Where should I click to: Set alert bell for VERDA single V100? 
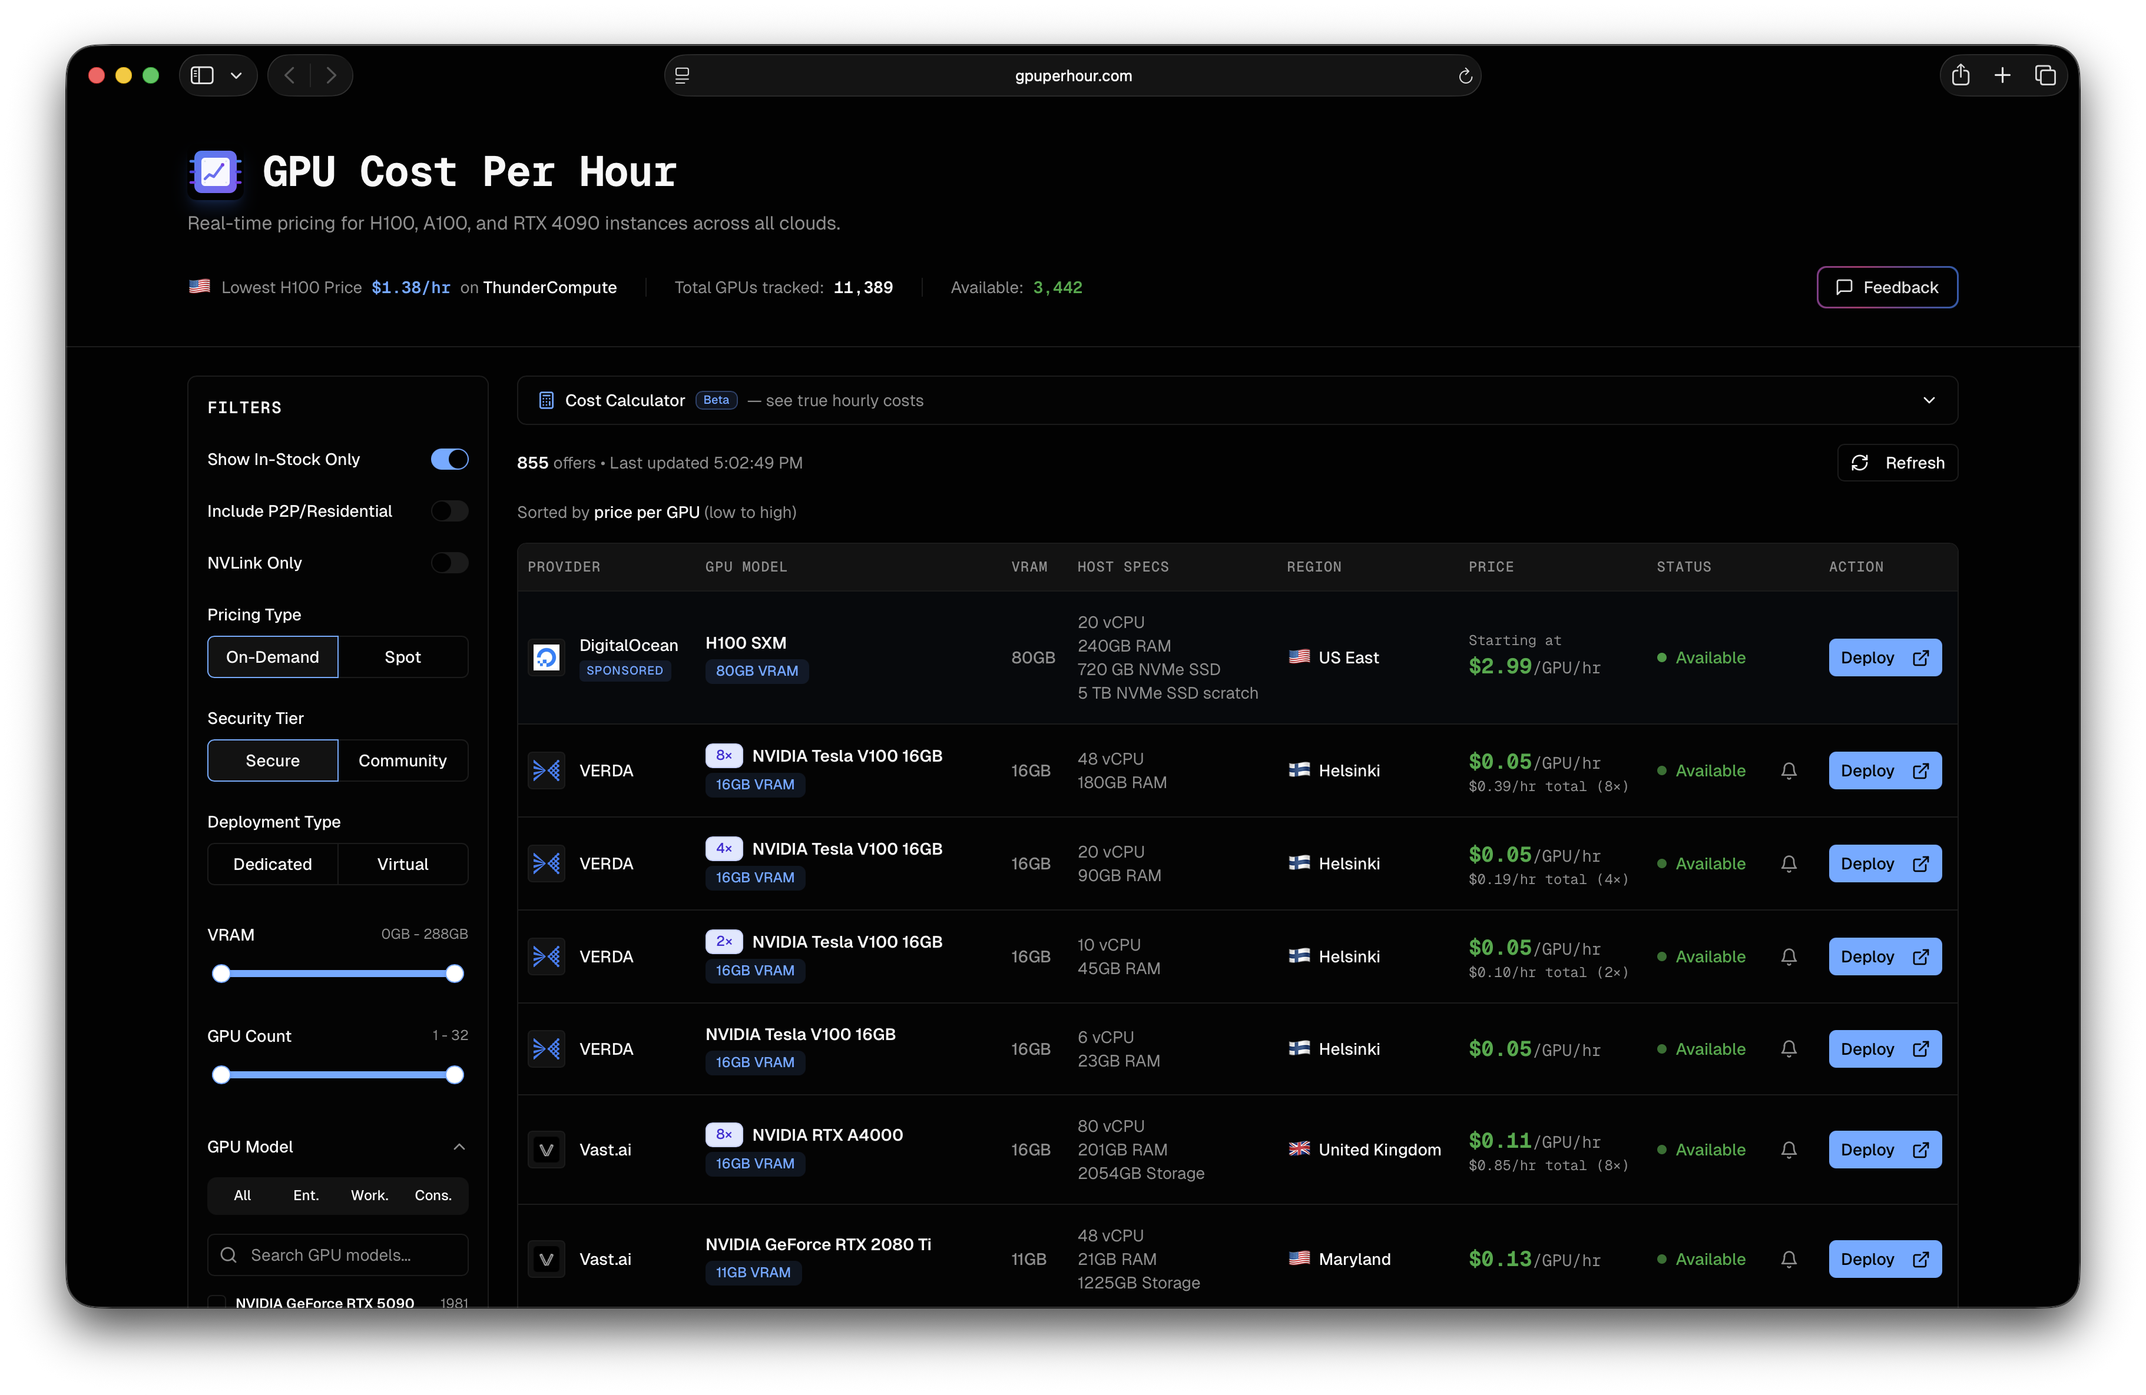(x=1789, y=1049)
